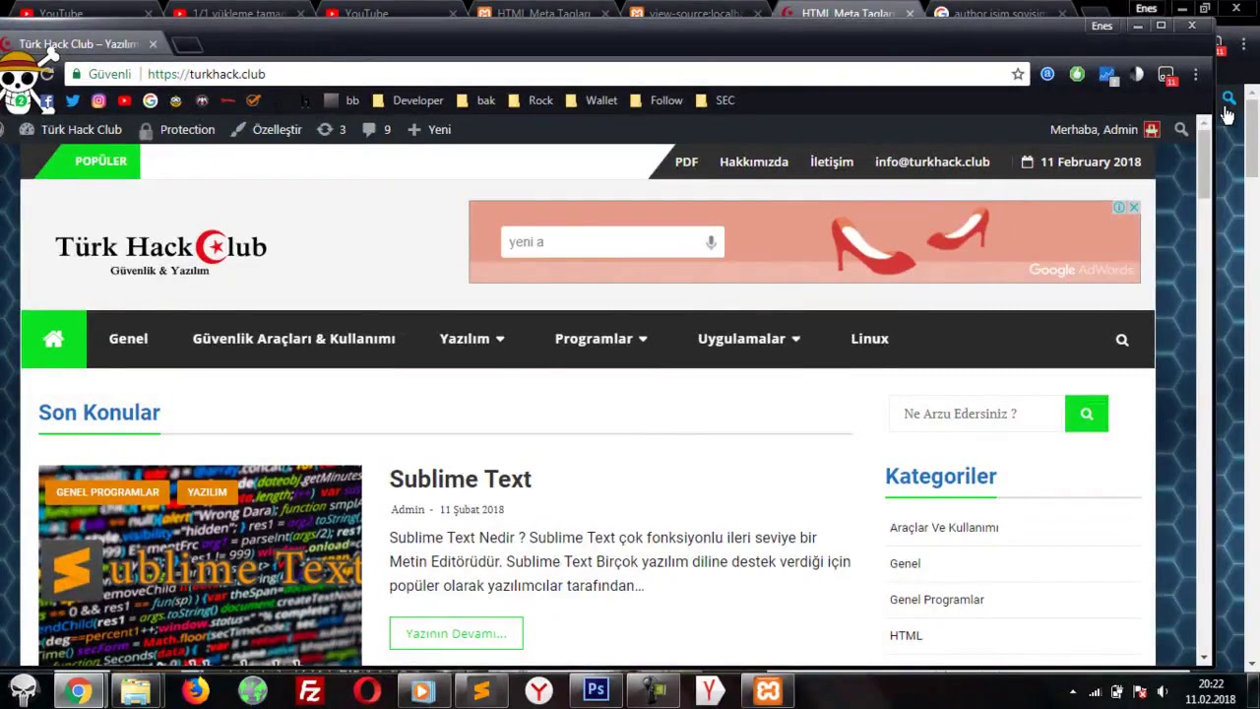The width and height of the screenshot is (1260, 709).
Task: Open WordPress admin bar search icon
Action: pos(1181,129)
